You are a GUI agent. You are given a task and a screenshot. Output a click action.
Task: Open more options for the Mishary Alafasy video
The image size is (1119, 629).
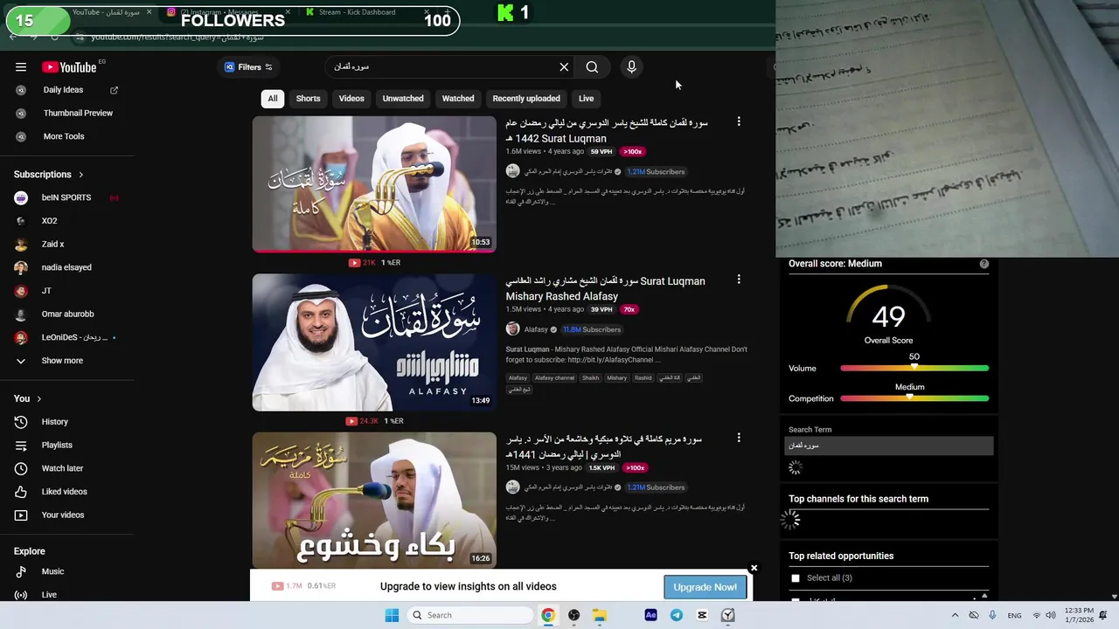739,280
